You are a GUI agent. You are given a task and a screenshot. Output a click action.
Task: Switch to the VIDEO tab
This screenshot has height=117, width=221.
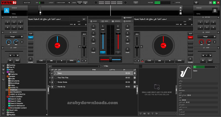[x=105, y=21]
